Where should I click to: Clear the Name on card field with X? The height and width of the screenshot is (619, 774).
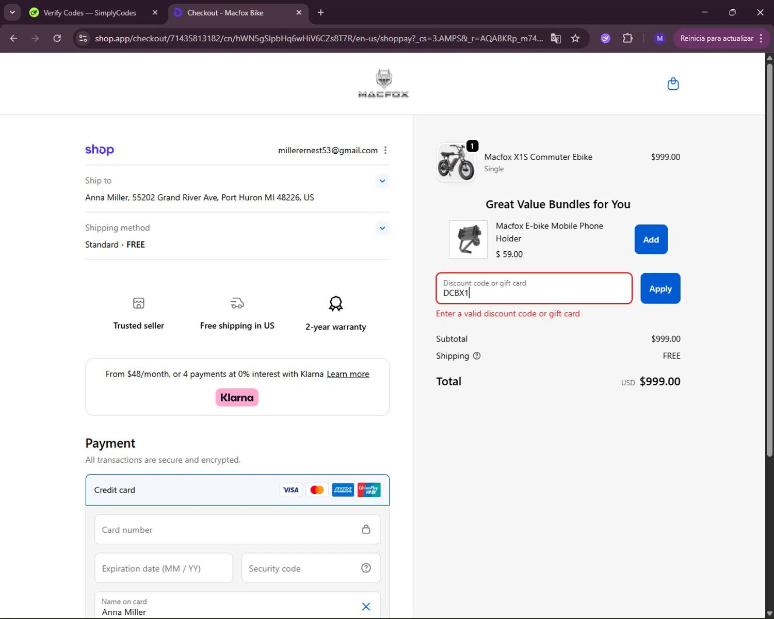click(x=366, y=607)
